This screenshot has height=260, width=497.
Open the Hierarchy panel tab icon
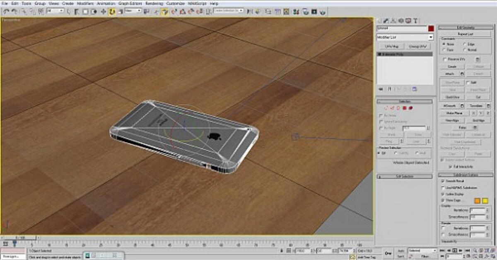click(x=393, y=20)
